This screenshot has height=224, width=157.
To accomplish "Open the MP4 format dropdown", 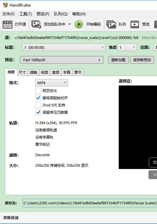I will coord(52,83).
